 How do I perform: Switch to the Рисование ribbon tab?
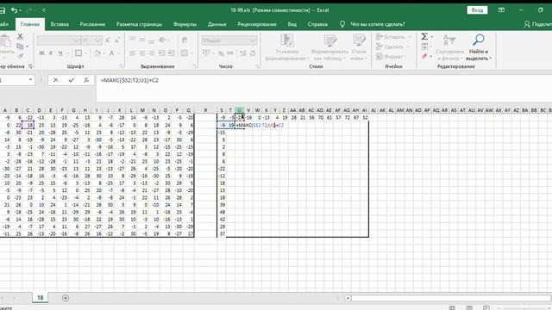pyautogui.click(x=92, y=24)
